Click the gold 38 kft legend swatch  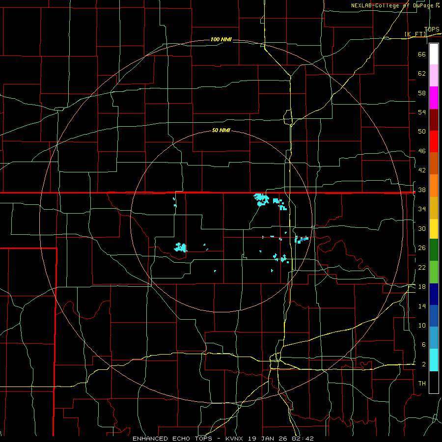434,208
